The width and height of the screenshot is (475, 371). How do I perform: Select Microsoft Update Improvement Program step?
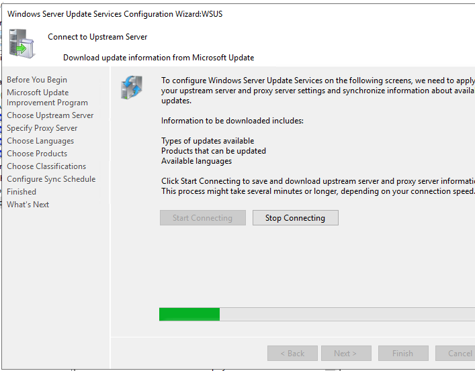47,98
